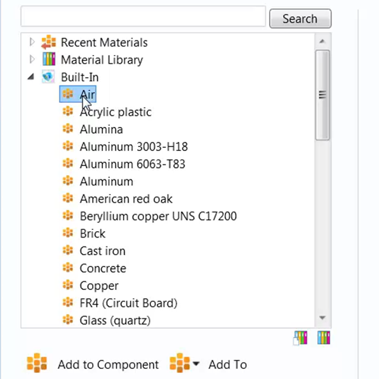Select Aluminum 6063-T83 material
Viewport: 379px width, 379px height.
click(x=133, y=164)
